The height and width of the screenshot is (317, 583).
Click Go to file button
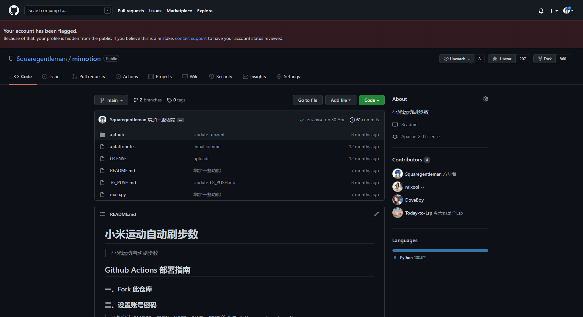[x=308, y=100]
